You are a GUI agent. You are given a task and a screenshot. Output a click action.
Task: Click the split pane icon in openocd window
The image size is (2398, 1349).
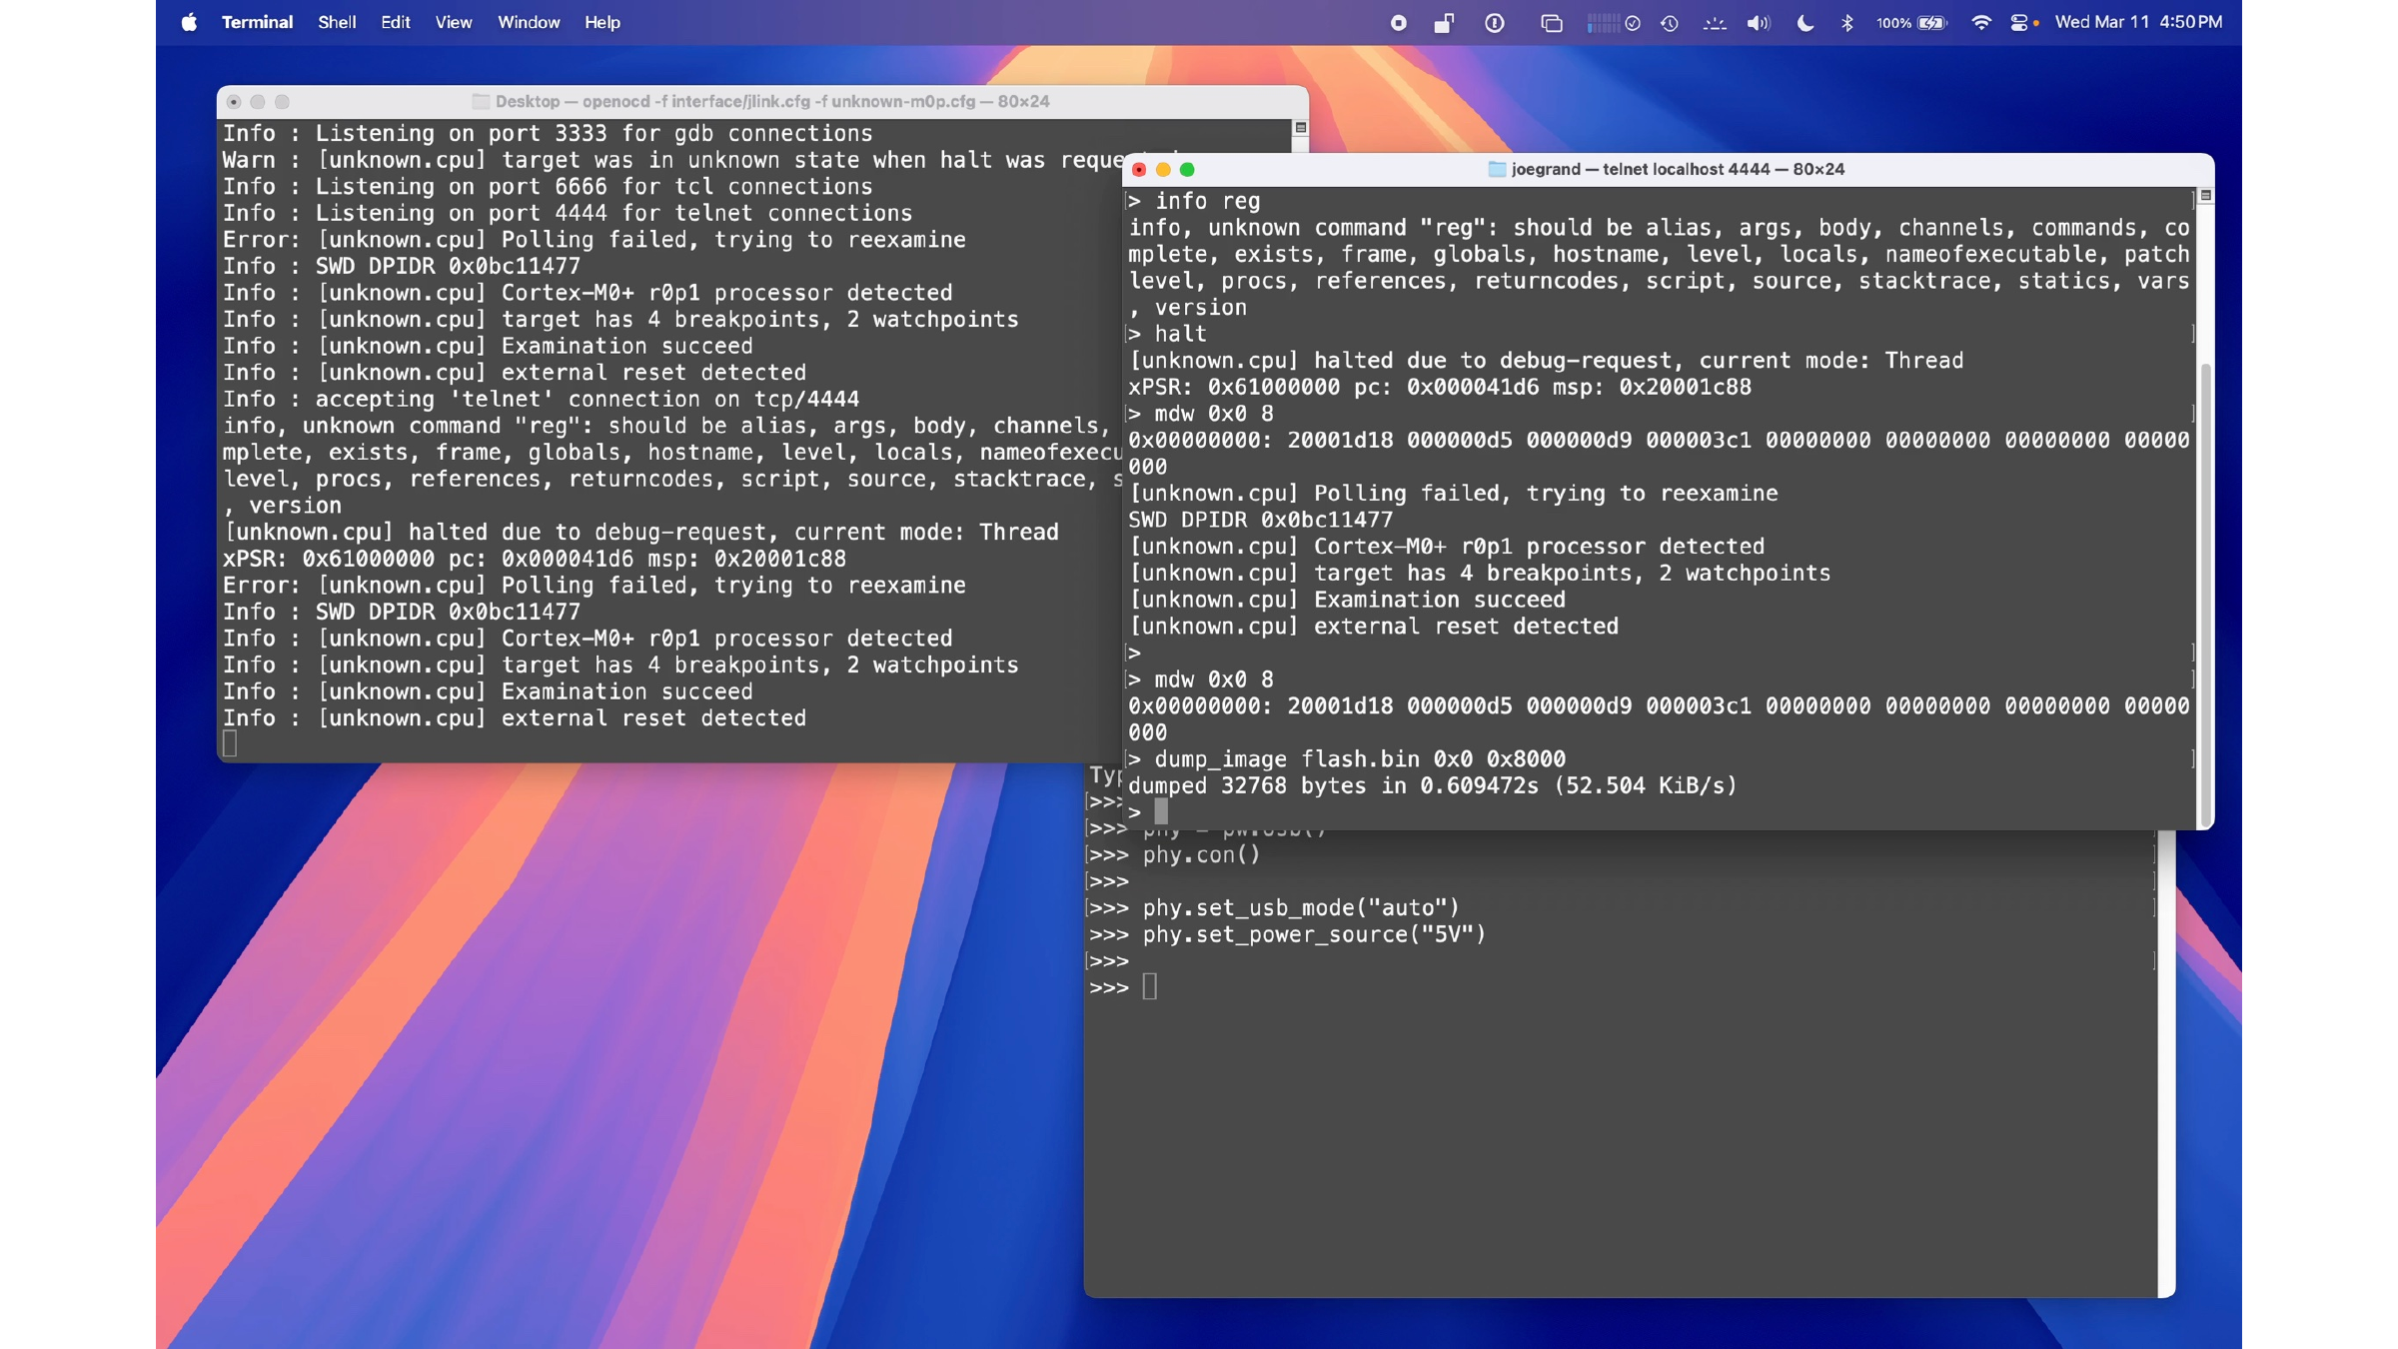coord(1301,128)
